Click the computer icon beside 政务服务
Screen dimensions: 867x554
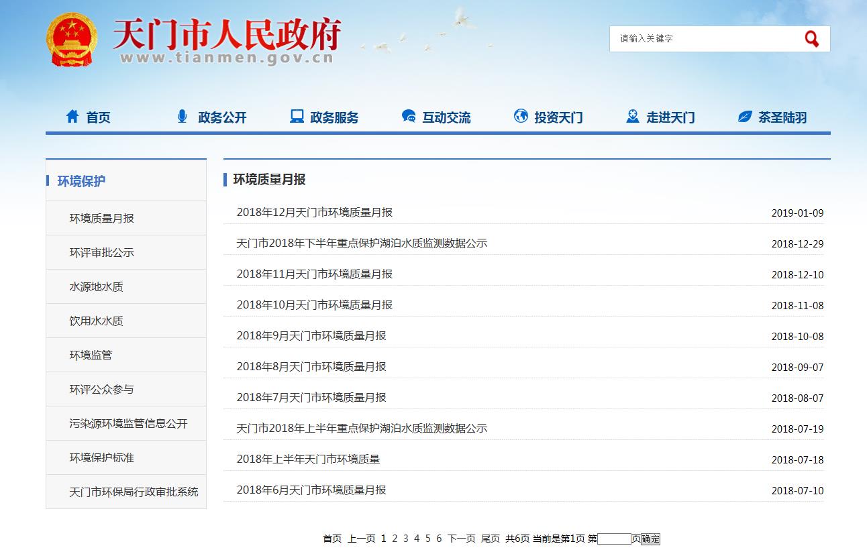pyautogui.click(x=297, y=117)
